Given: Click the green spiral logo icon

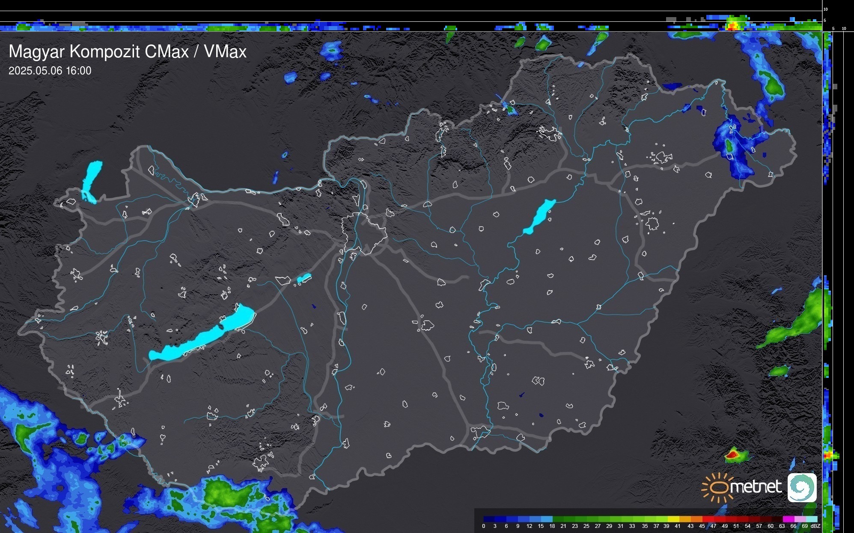Looking at the screenshot, I should pyautogui.click(x=802, y=487).
